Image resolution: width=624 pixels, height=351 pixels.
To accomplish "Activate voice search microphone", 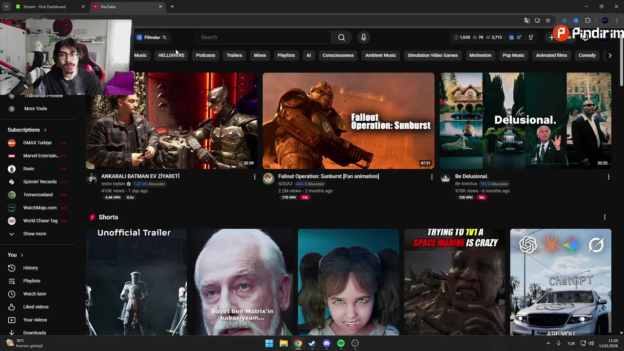I will 363,38.
